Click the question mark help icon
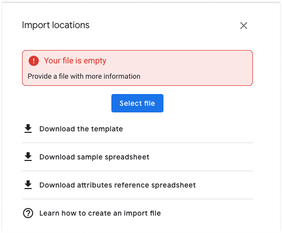This screenshot has width=282, height=233. click(x=28, y=213)
